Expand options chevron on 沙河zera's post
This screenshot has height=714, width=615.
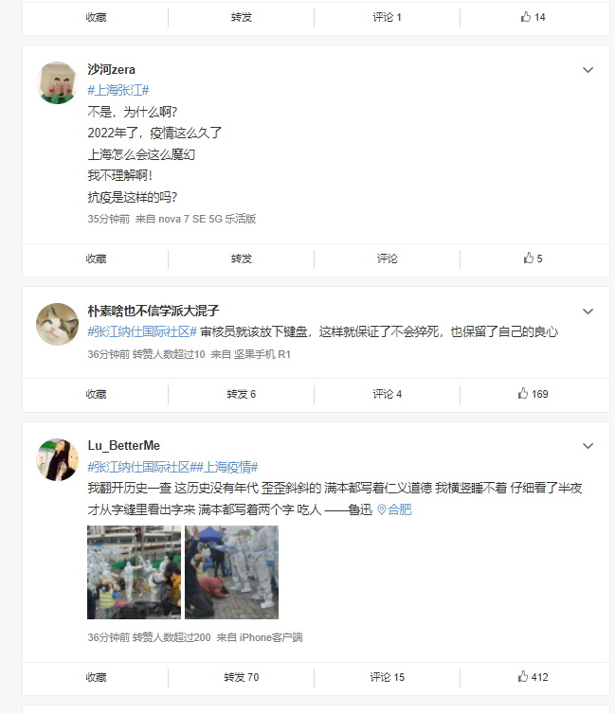click(588, 70)
